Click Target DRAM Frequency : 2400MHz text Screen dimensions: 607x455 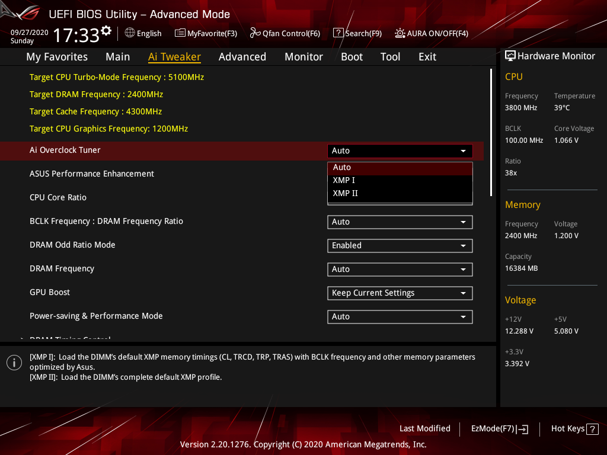pos(97,94)
